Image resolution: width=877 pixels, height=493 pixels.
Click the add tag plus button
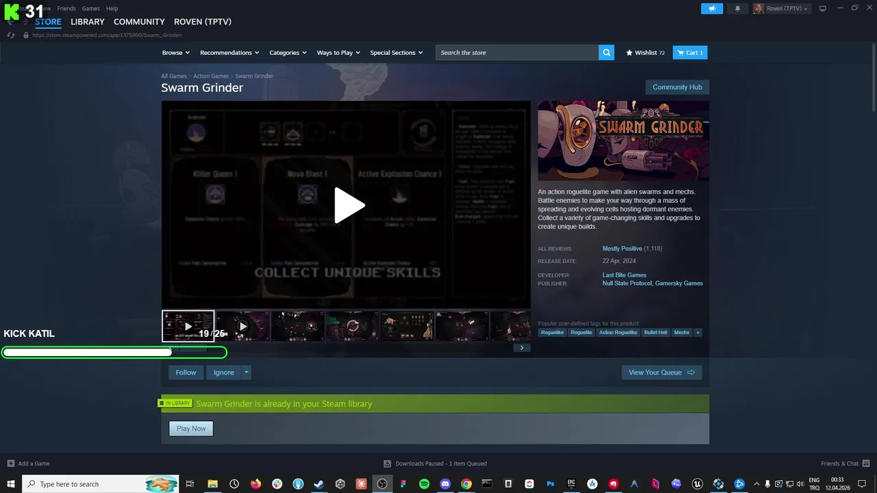click(x=697, y=333)
